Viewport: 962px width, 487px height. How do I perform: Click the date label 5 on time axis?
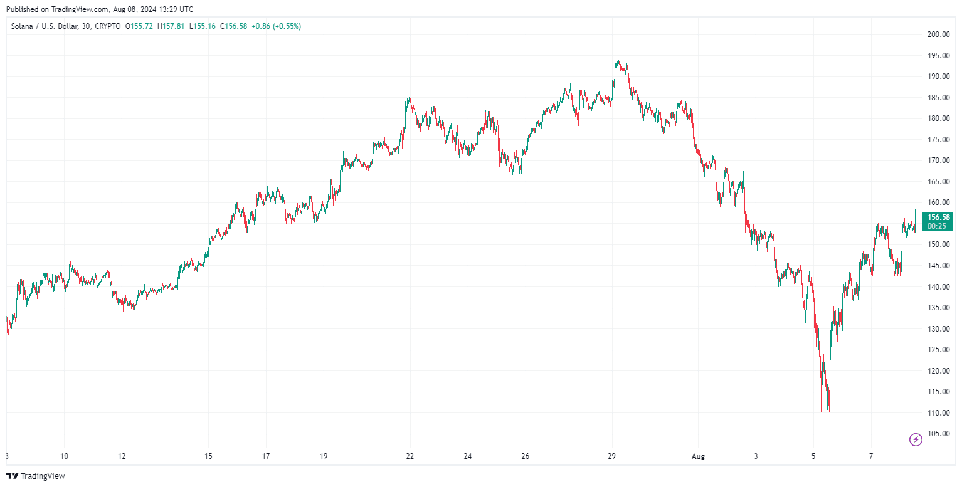813,456
